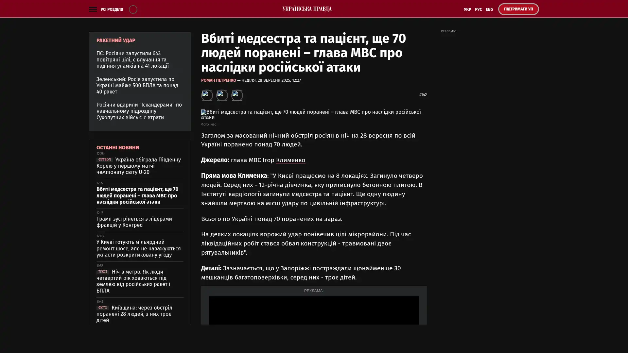
Task: Click the first round share icon
Action: pyautogui.click(x=207, y=95)
